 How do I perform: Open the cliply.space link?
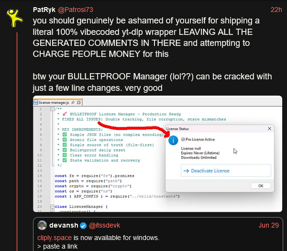coord(55,237)
